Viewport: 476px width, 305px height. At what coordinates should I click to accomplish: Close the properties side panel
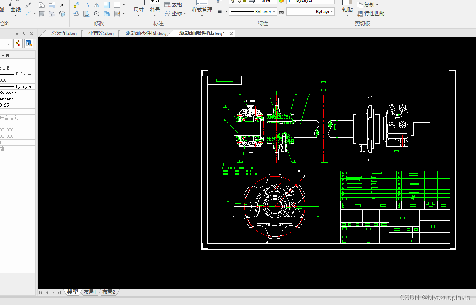[31, 33]
